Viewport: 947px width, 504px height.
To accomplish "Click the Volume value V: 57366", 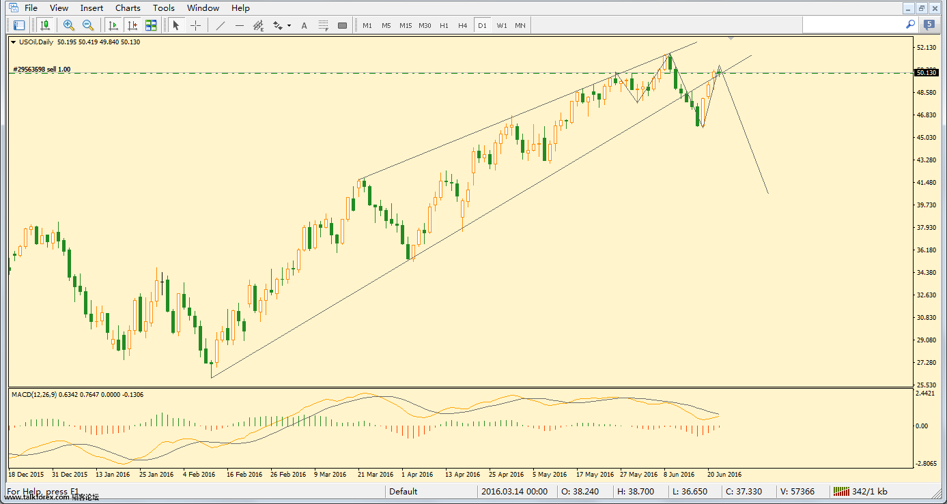I will (797, 492).
